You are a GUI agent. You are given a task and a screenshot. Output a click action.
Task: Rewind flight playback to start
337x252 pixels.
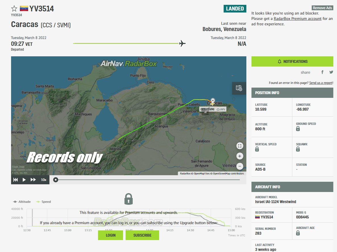click(x=15, y=180)
